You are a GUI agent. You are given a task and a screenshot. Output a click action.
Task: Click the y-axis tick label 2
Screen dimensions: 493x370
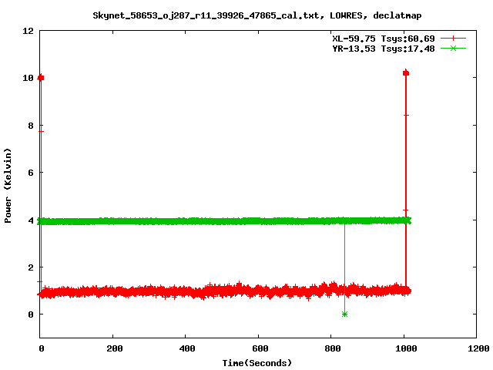coord(31,267)
